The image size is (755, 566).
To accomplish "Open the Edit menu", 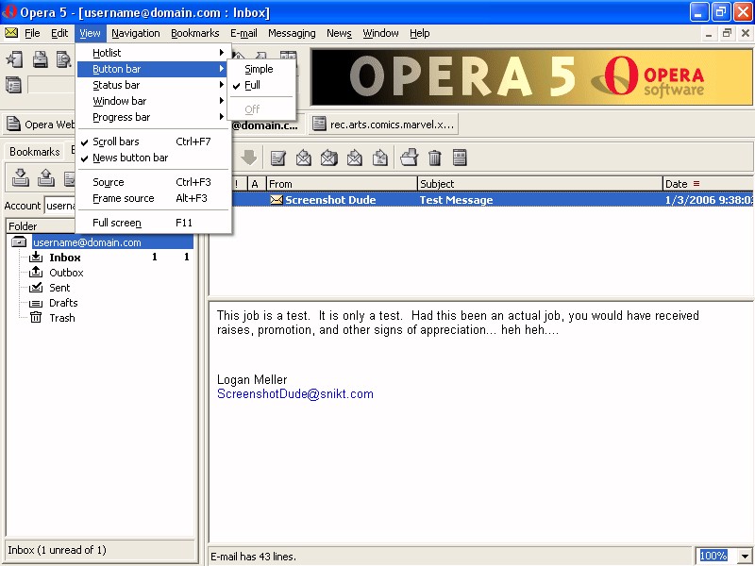I will [x=59, y=33].
